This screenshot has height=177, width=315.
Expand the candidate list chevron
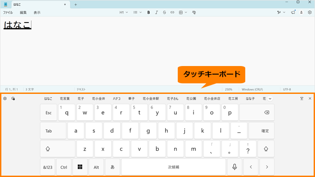270,99
